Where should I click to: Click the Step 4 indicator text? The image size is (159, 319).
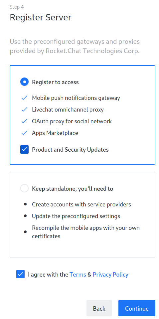click(x=17, y=7)
